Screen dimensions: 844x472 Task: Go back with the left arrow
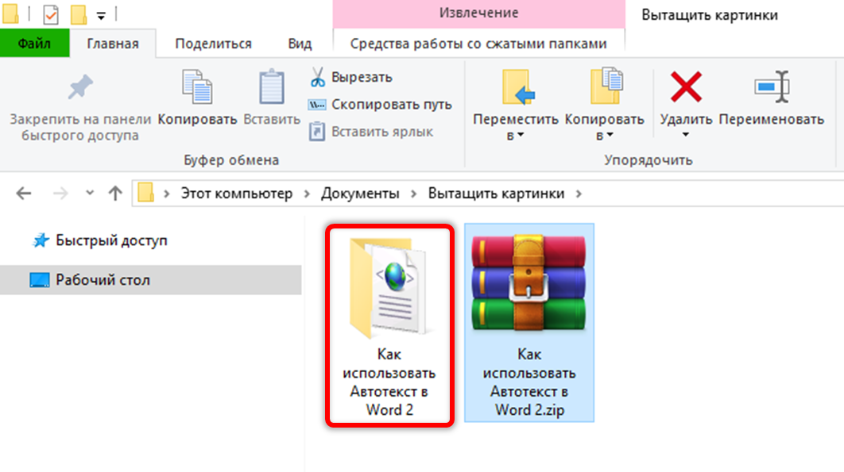click(x=24, y=193)
